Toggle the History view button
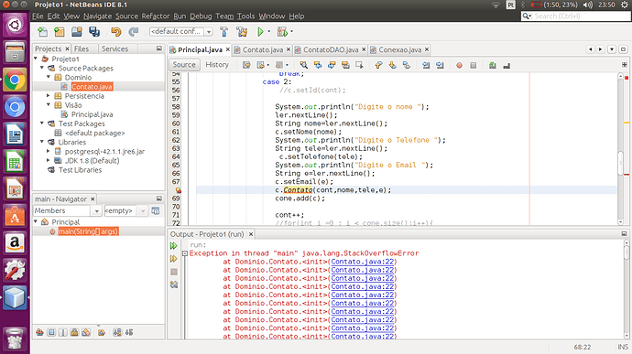Viewport: 632px width, 354px height. pyautogui.click(x=217, y=64)
